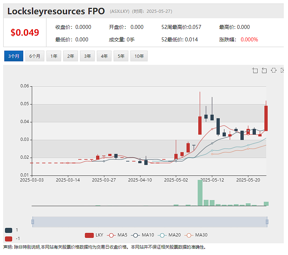Image resolution: width=288 pixels, height=255 pixels.
Task: Hide the MA20 moving average line
Action: [x=169, y=235]
